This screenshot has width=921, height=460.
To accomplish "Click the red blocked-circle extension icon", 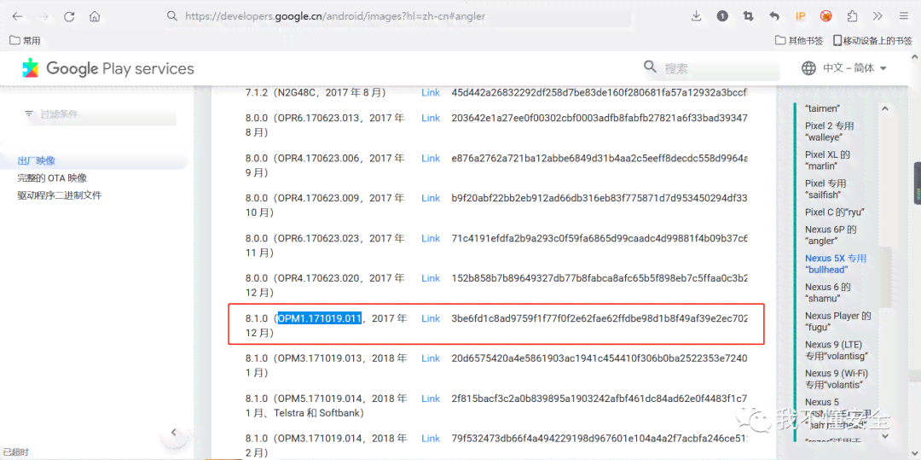I will 825,16.
